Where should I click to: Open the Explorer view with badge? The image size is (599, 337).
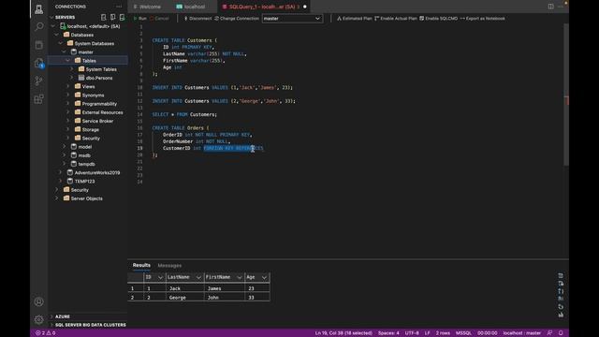pyautogui.click(x=39, y=63)
